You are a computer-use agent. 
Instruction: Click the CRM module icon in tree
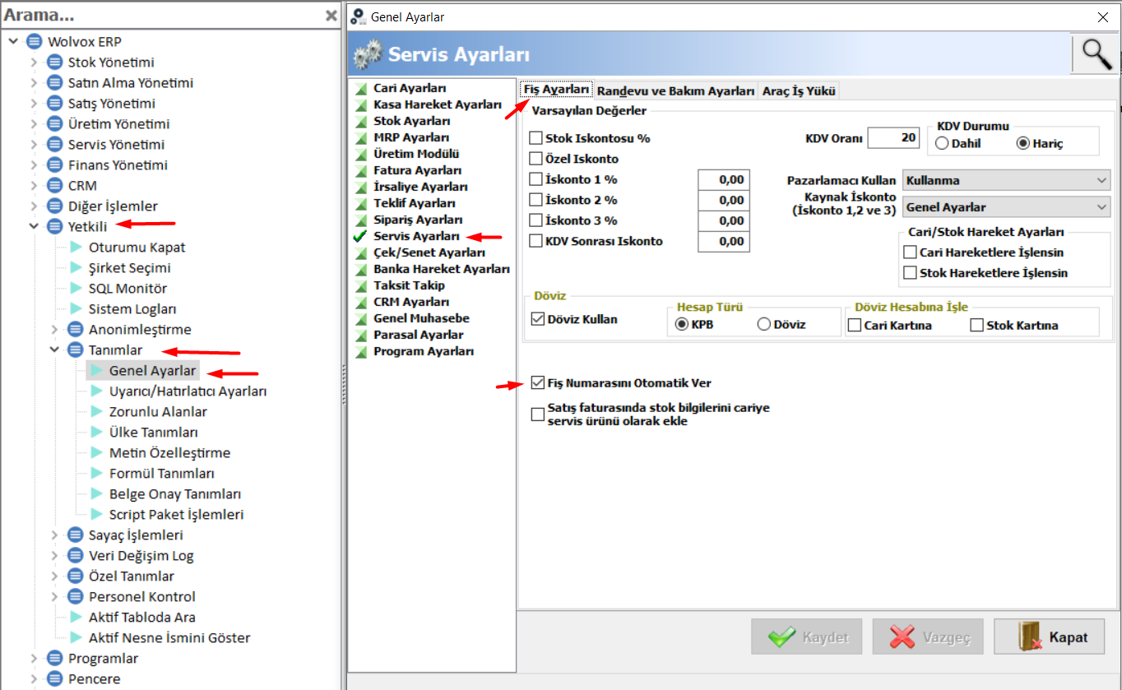55,185
